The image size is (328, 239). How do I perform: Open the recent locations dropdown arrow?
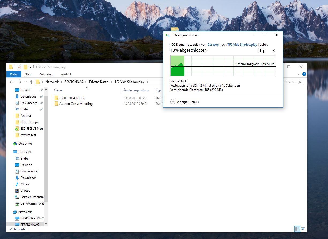(x=26, y=82)
